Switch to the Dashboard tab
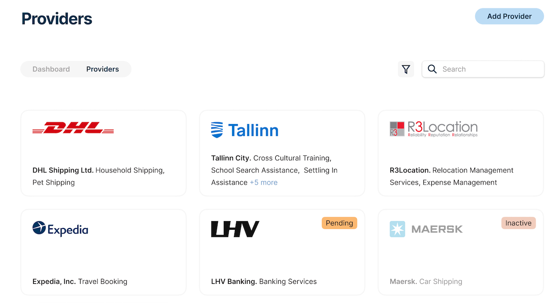559x303 pixels. (x=51, y=69)
